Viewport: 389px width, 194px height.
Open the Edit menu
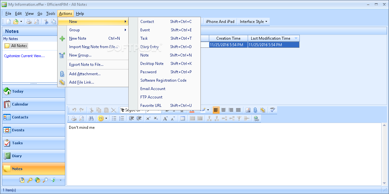point(18,14)
